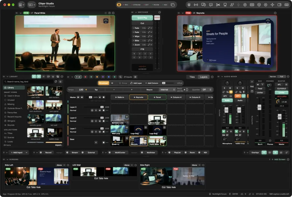The width and height of the screenshot is (292, 197).
Task: Toggle solo on the Microphone channel
Action: pyautogui.click(x=225, y=88)
